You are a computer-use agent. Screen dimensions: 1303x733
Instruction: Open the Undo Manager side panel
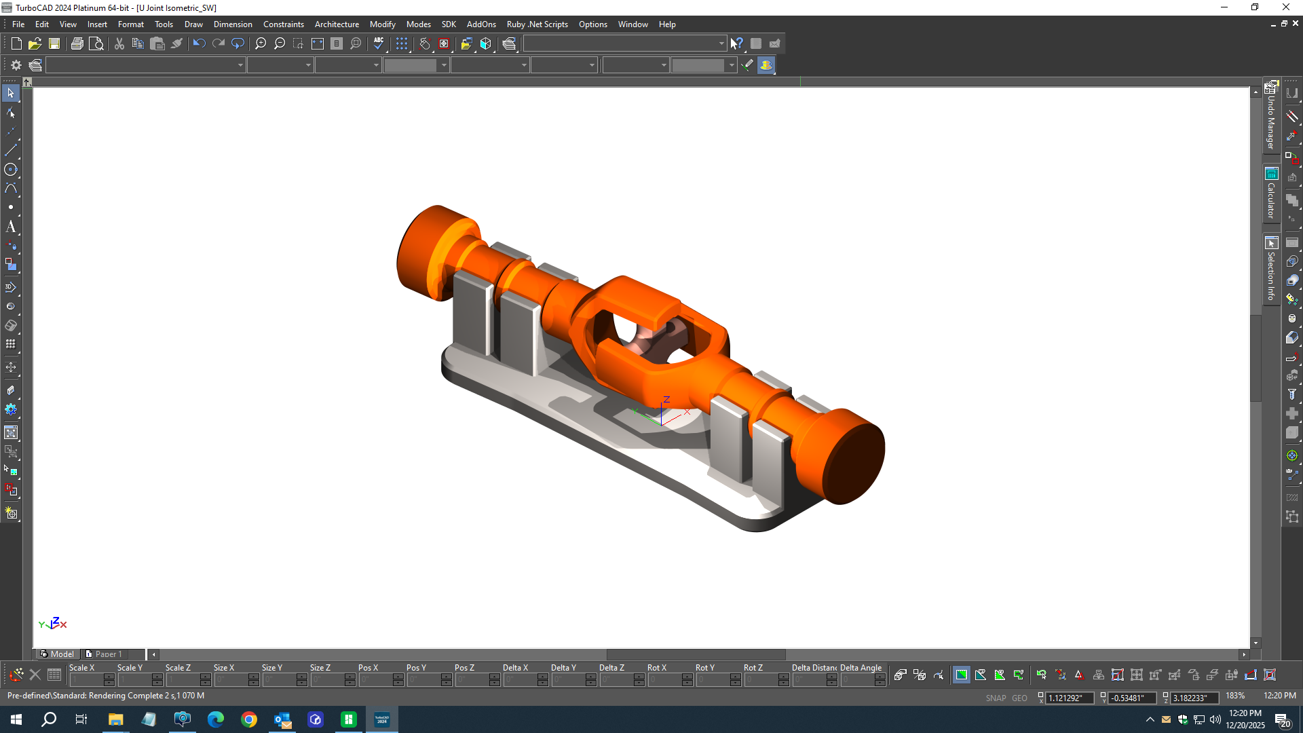1271,115
